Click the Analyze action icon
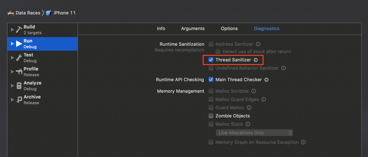368x157 pixels. pyautogui.click(x=19, y=85)
